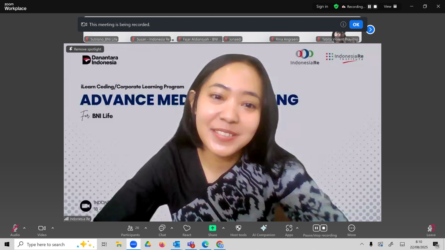
Task: Open the More options menu
Action: [352, 231]
